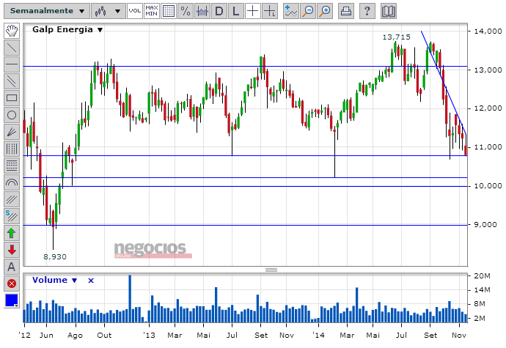Select the S speed lines tool
Viewport: 506px width, 348px height.
(x=12, y=216)
